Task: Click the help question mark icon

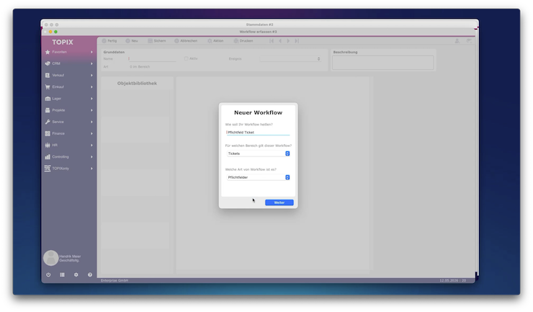Action: point(90,275)
